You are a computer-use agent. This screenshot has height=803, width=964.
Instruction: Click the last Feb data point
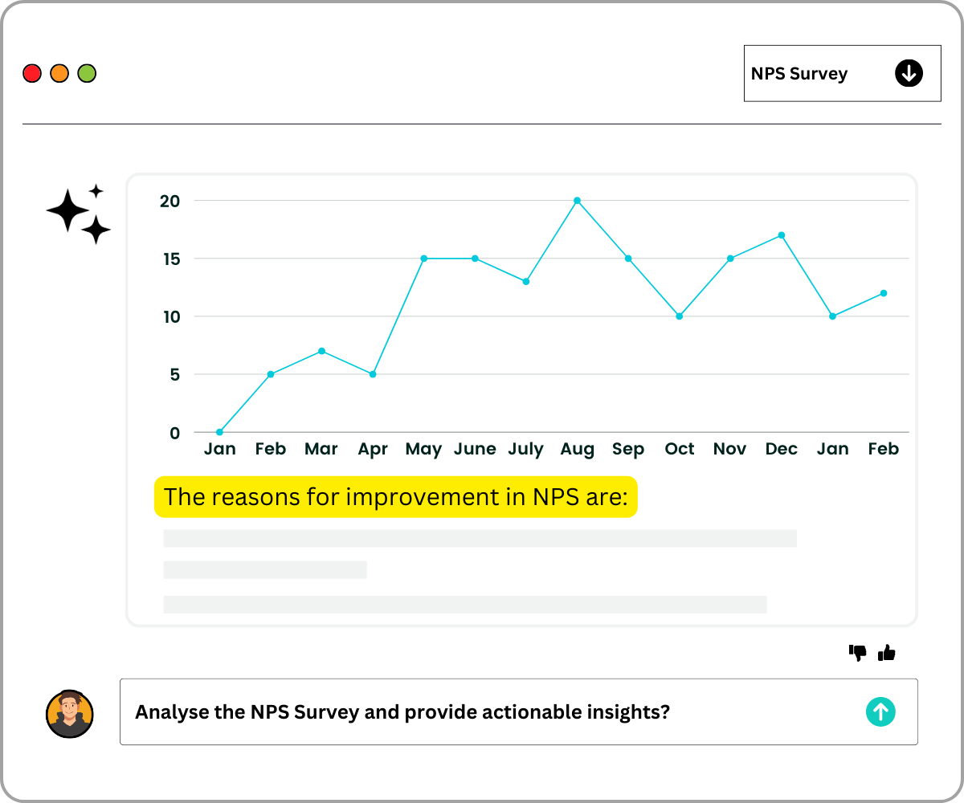click(883, 293)
